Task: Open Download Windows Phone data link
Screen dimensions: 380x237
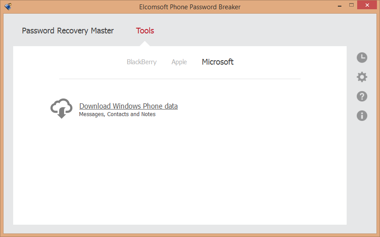Action: (129, 106)
